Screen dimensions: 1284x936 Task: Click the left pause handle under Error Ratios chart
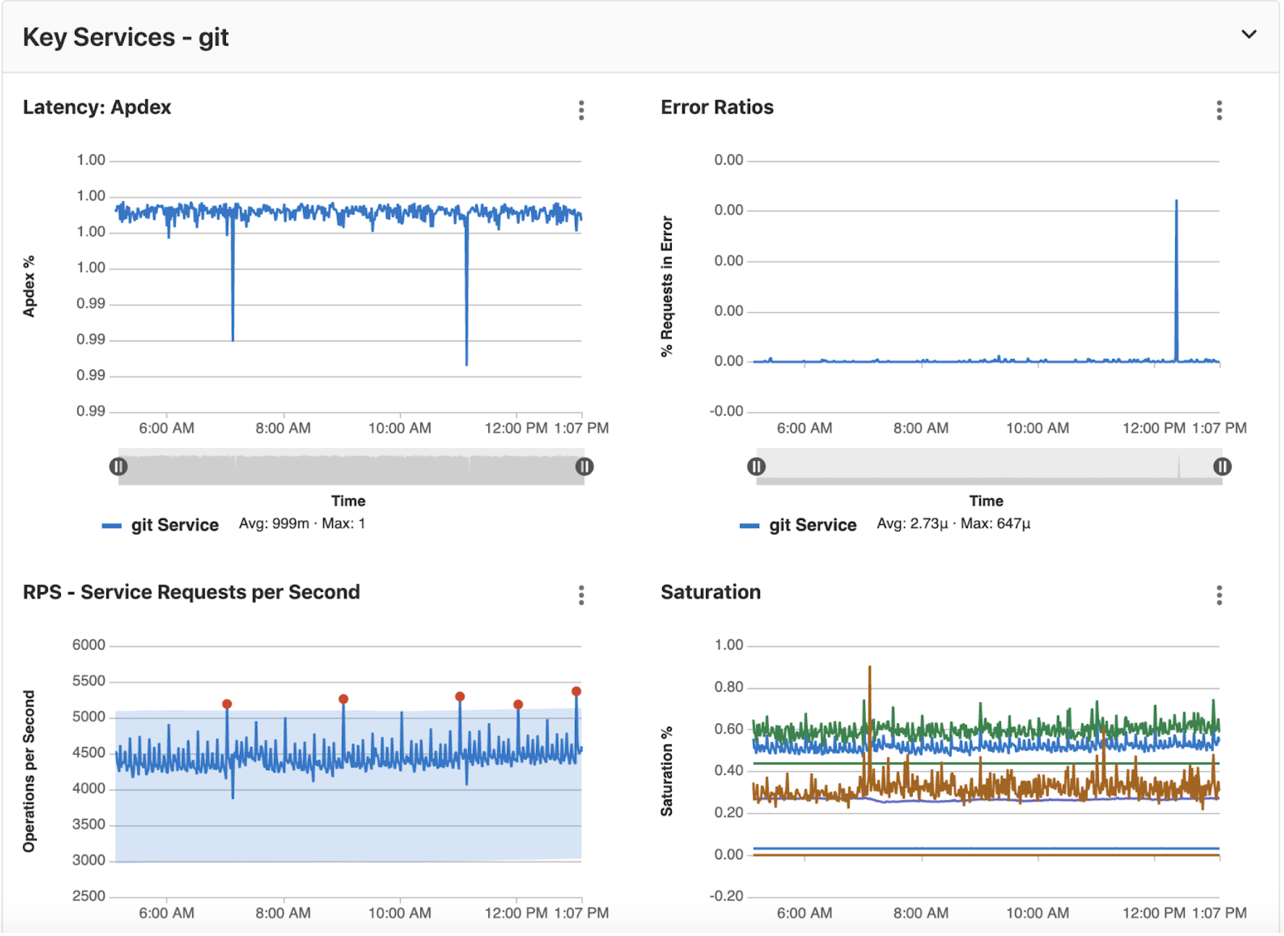(756, 466)
